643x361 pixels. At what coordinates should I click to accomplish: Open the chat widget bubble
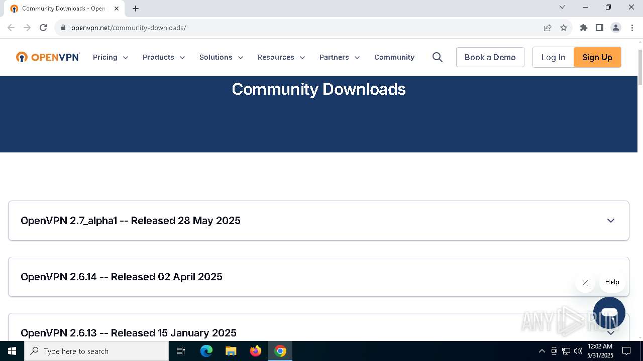609,313
